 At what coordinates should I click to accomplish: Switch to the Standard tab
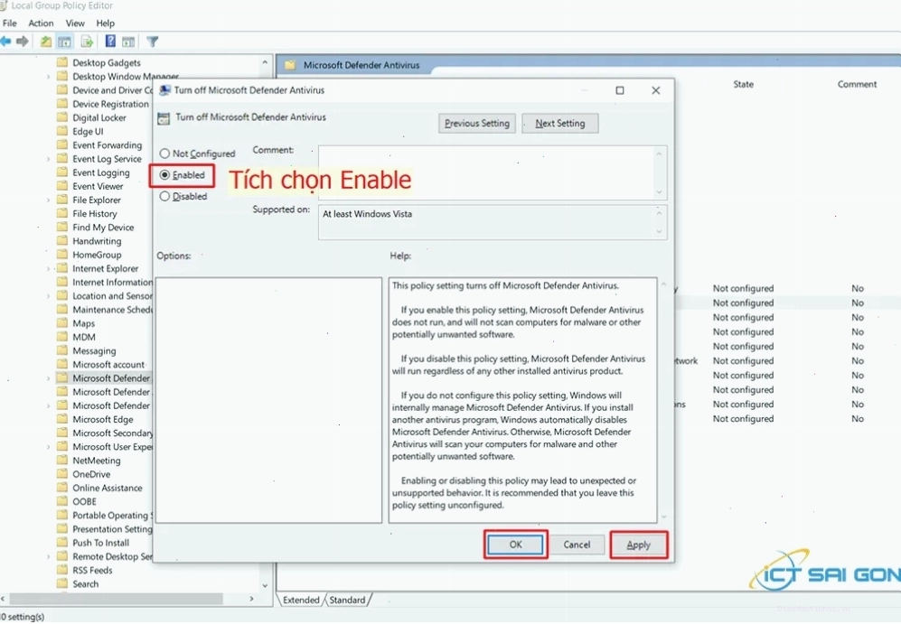pyautogui.click(x=347, y=600)
